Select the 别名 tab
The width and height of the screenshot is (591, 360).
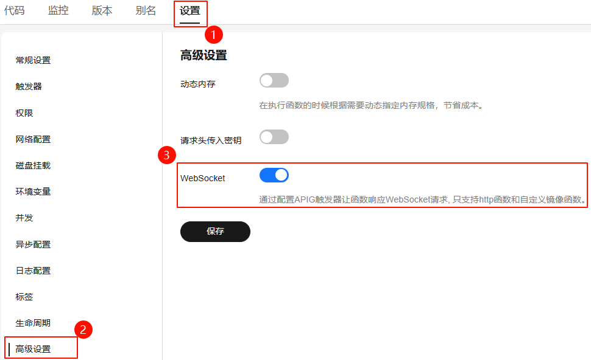[x=146, y=11]
